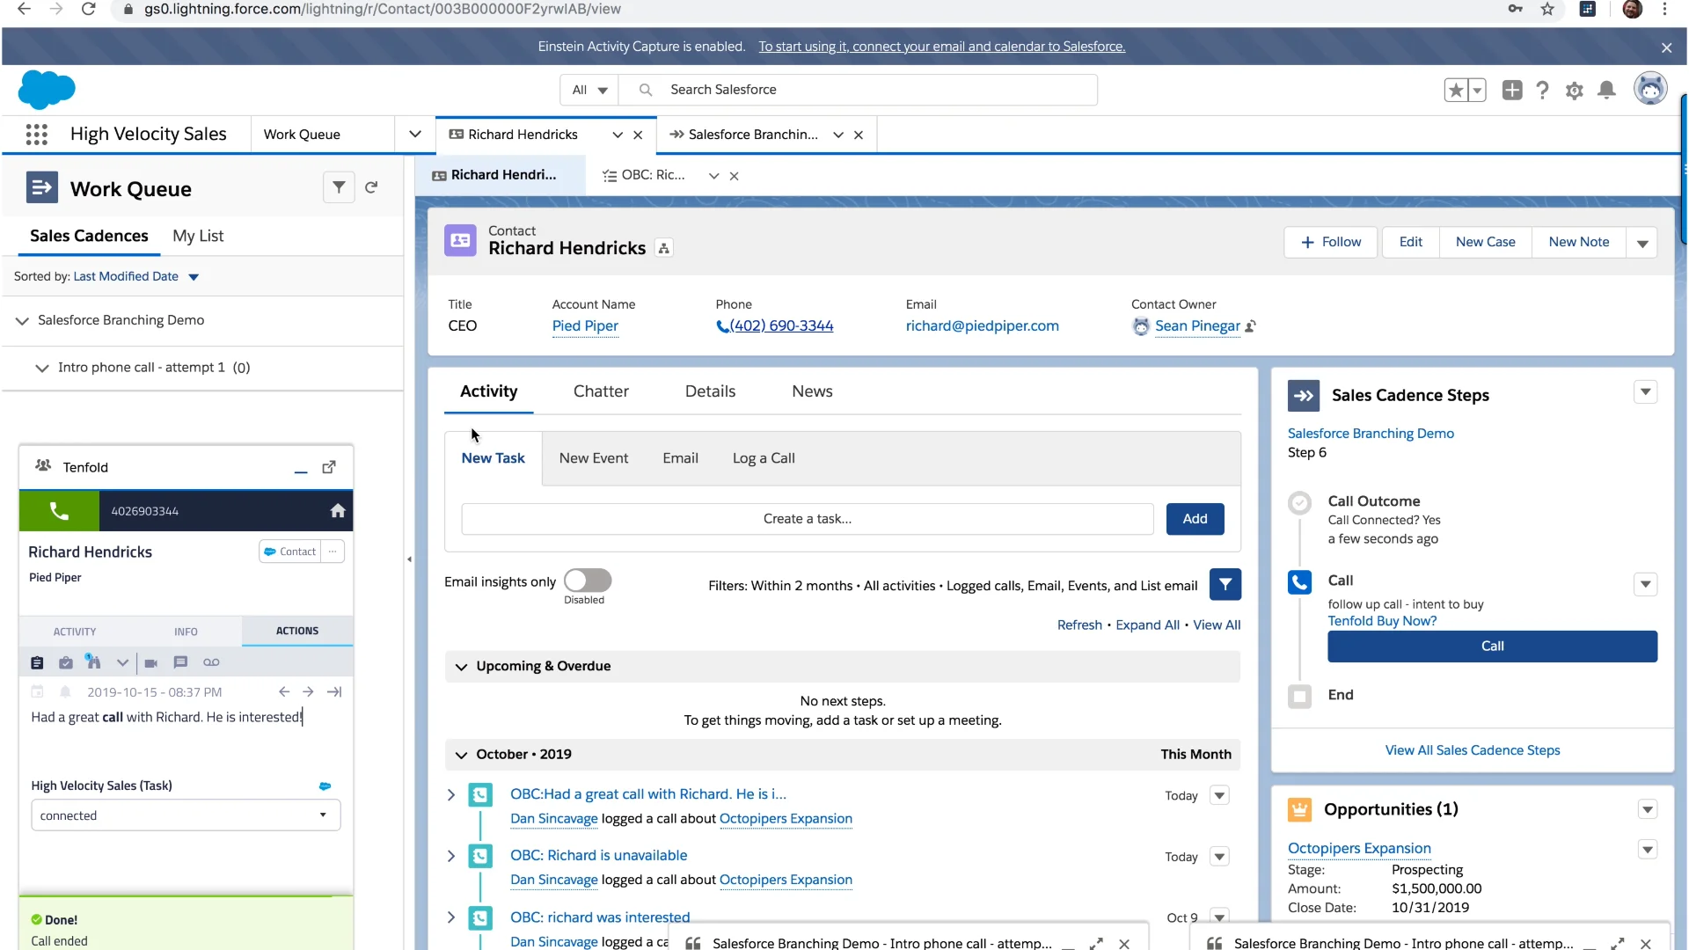Screen dimensions: 1689x950
Task: Click the task description input field
Action: [x=808, y=518]
